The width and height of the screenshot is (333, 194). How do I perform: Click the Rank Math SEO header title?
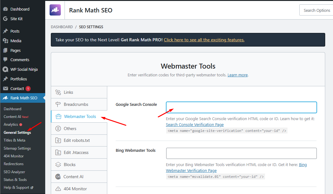(91, 10)
